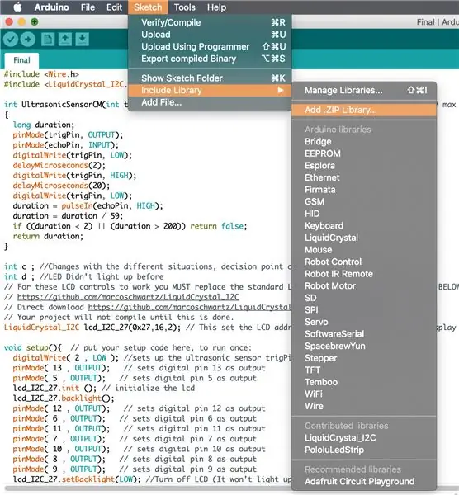Include the SD library
Viewport: 459px width, 495px height.
[364, 298]
